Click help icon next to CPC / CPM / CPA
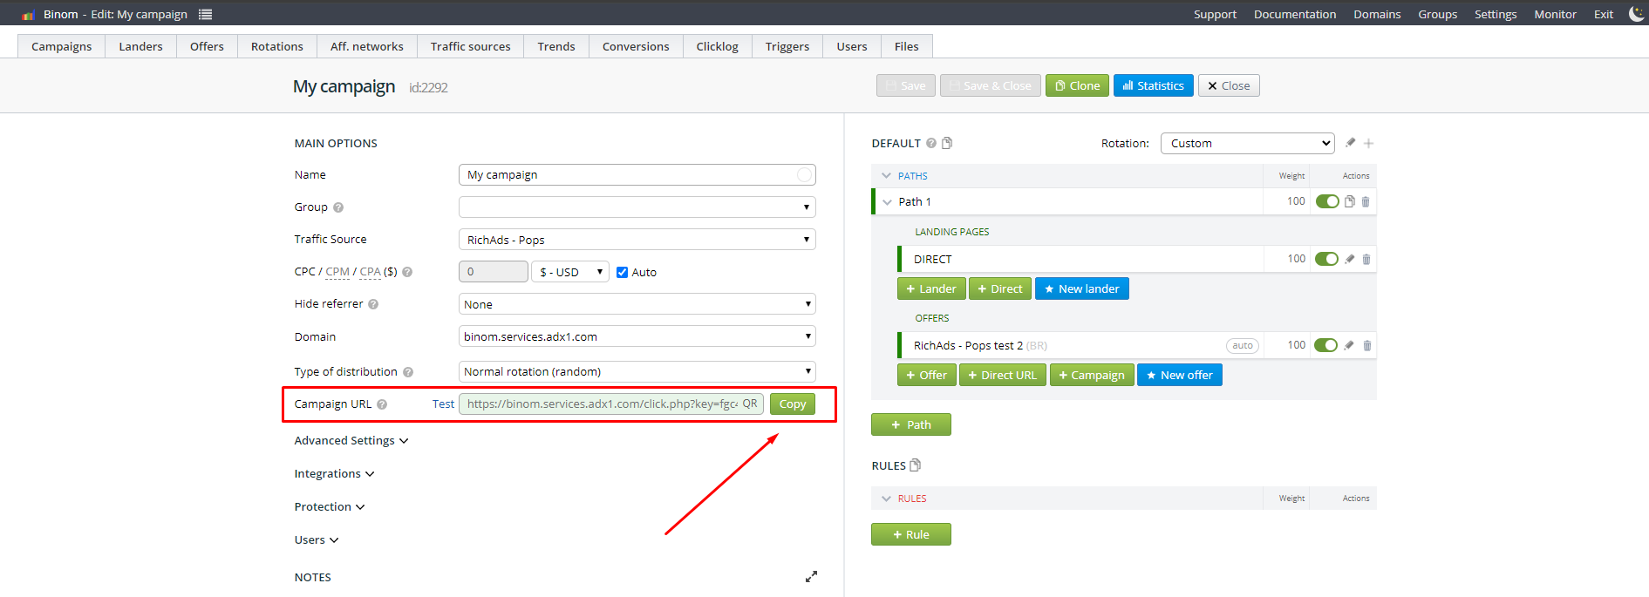This screenshot has height=597, width=1649. [x=407, y=272]
